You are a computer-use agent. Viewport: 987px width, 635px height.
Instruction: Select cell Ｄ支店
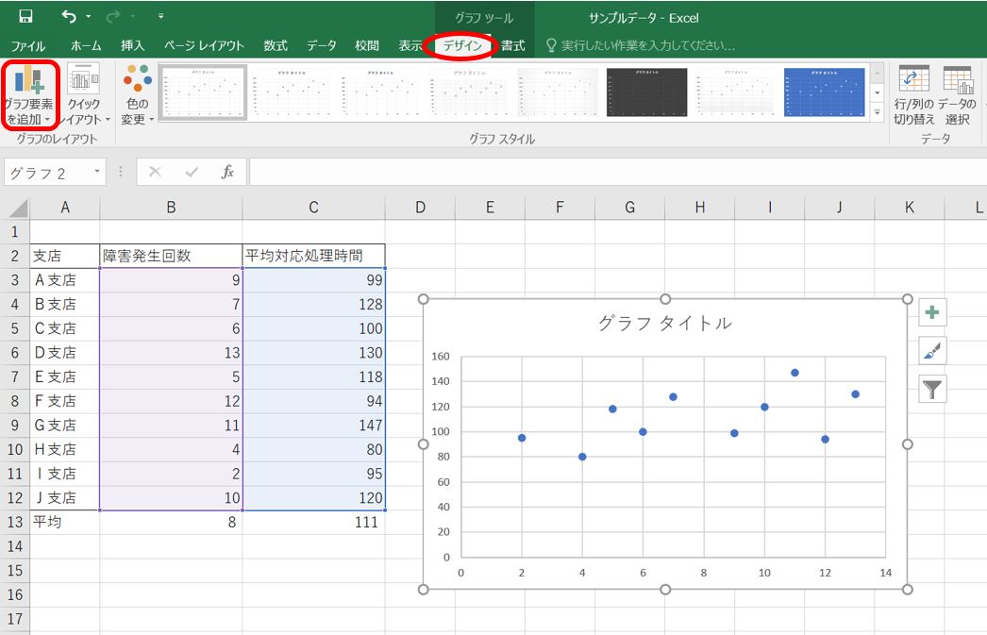coord(65,353)
